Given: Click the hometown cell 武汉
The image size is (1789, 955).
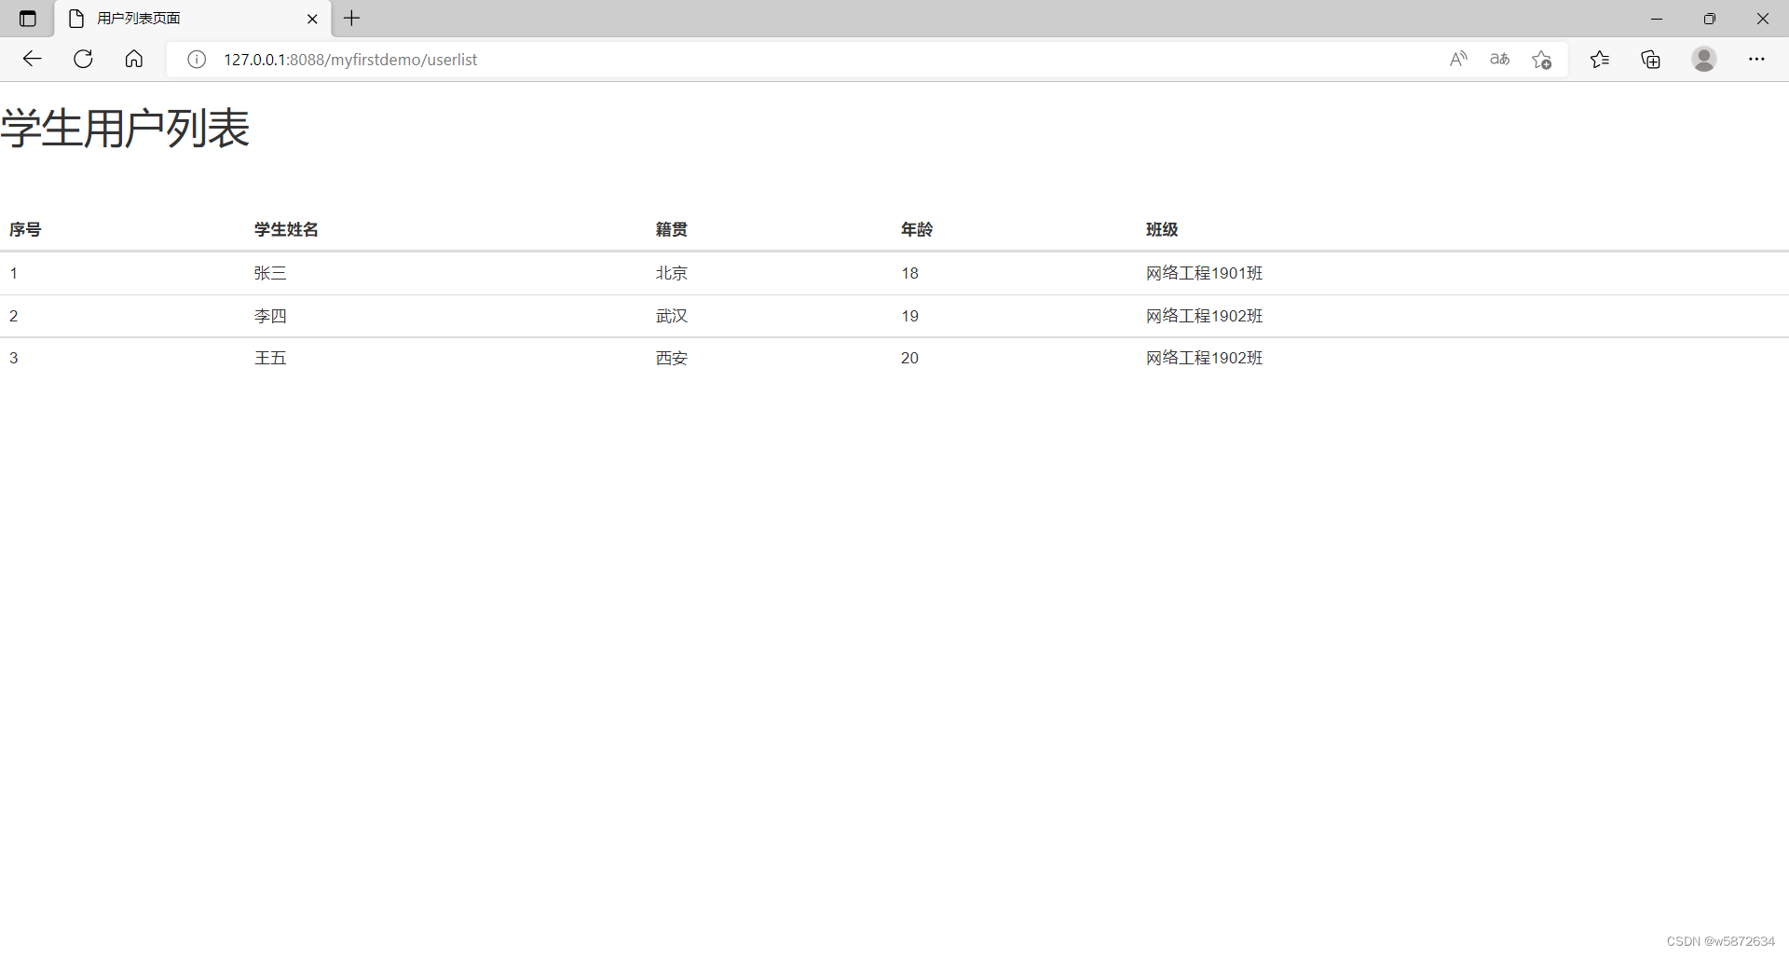Looking at the screenshot, I should click(671, 316).
